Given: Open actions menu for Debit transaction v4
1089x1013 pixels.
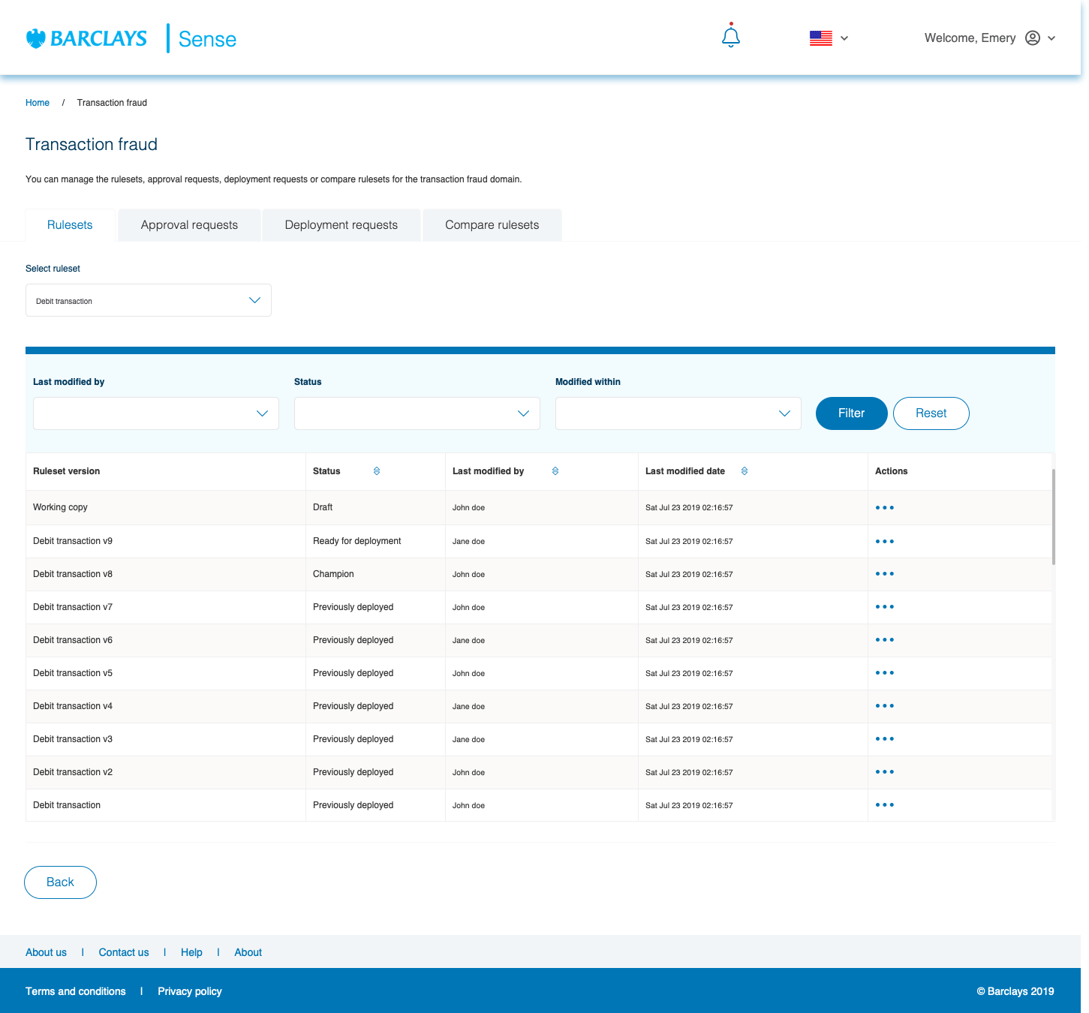Looking at the screenshot, I should (x=885, y=706).
